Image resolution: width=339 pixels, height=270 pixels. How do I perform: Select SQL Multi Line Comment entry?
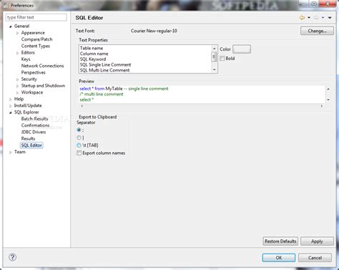pos(104,70)
